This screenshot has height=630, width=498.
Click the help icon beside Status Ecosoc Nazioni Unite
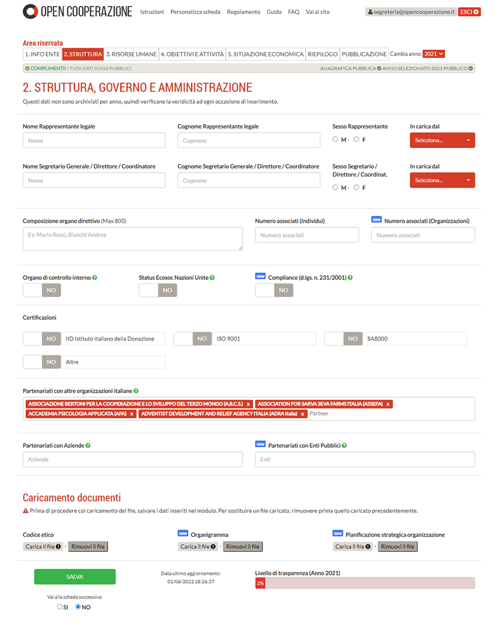click(212, 278)
